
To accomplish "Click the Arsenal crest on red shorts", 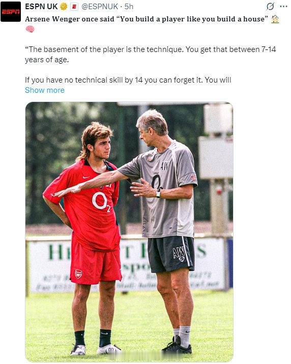I will coord(78,274).
